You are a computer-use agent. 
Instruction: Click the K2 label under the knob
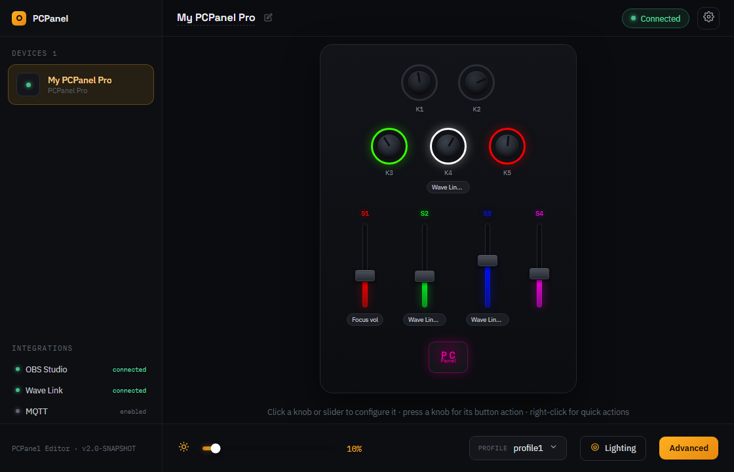point(476,109)
